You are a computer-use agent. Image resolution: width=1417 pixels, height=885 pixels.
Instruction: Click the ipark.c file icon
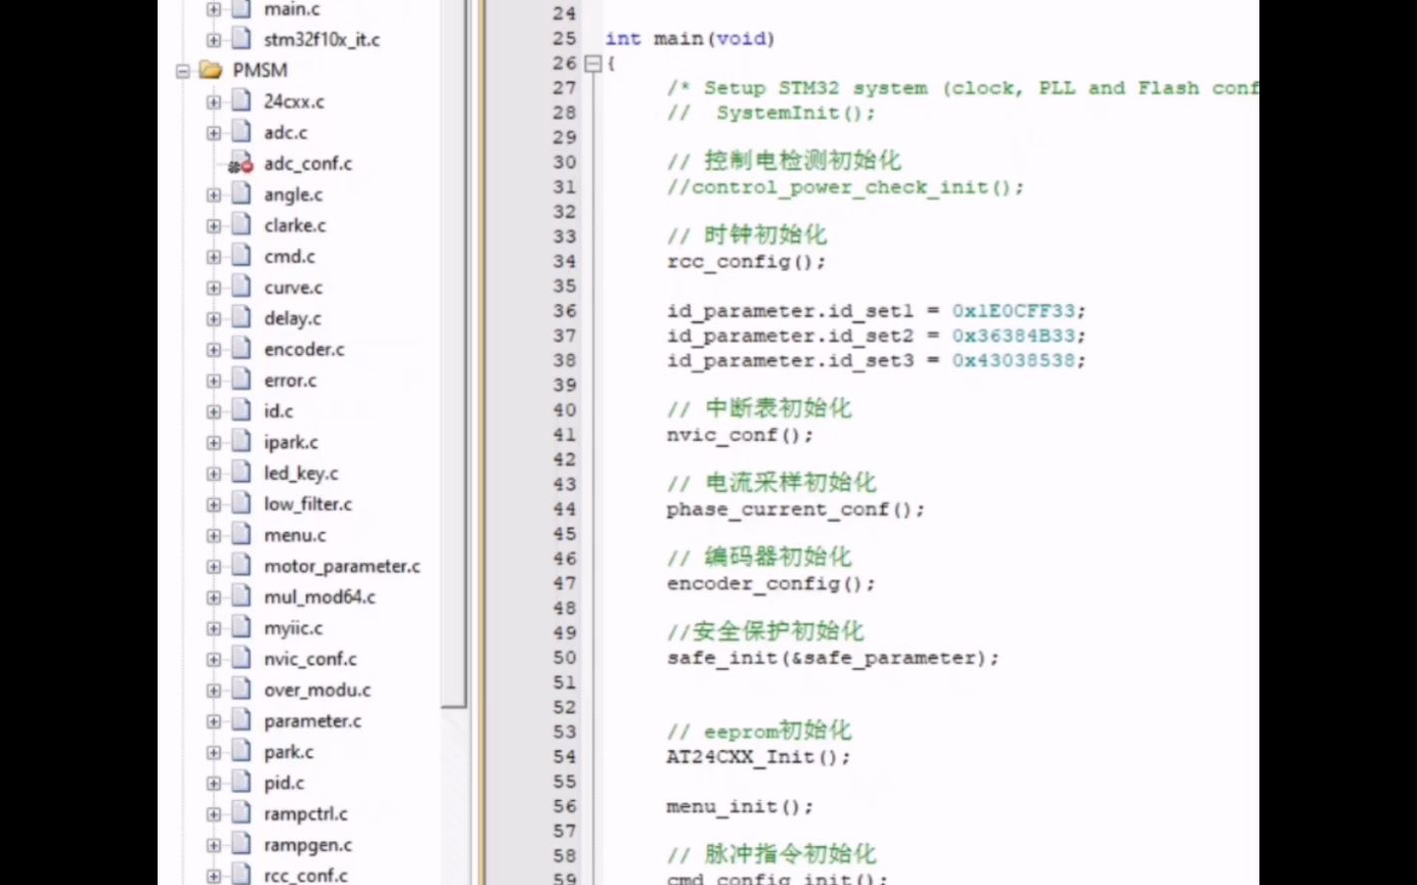[241, 441]
